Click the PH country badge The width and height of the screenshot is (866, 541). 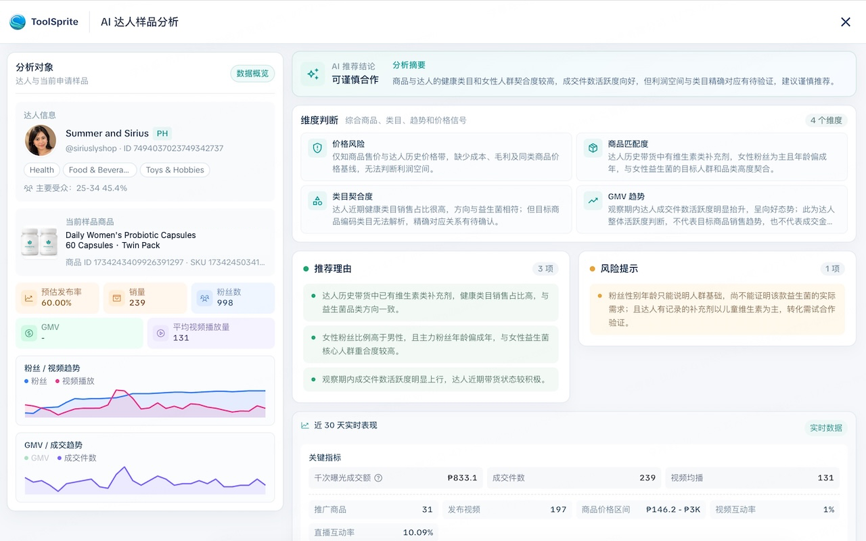(x=162, y=133)
